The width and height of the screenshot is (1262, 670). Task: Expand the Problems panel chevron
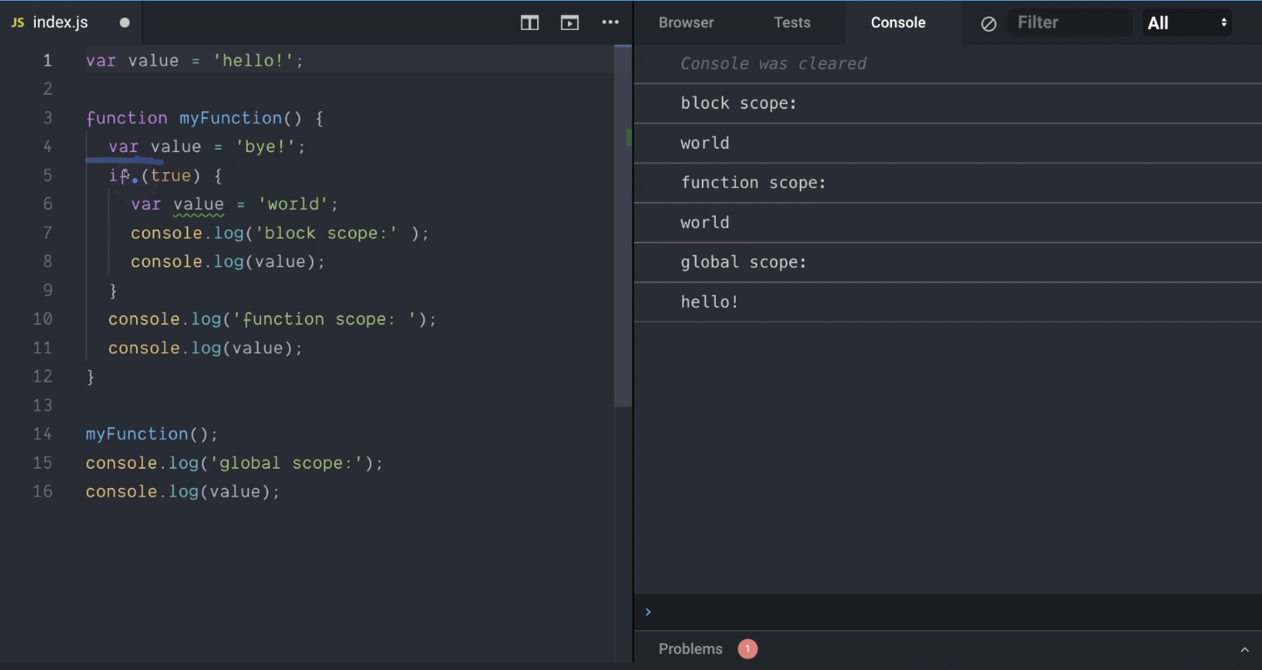click(x=1245, y=649)
